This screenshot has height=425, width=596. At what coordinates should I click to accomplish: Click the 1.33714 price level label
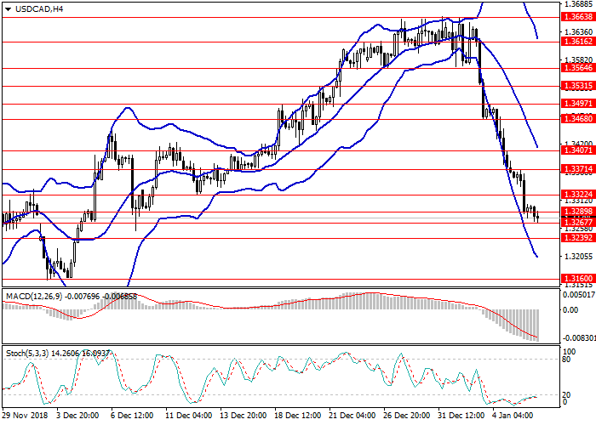(x=576, y=169)
